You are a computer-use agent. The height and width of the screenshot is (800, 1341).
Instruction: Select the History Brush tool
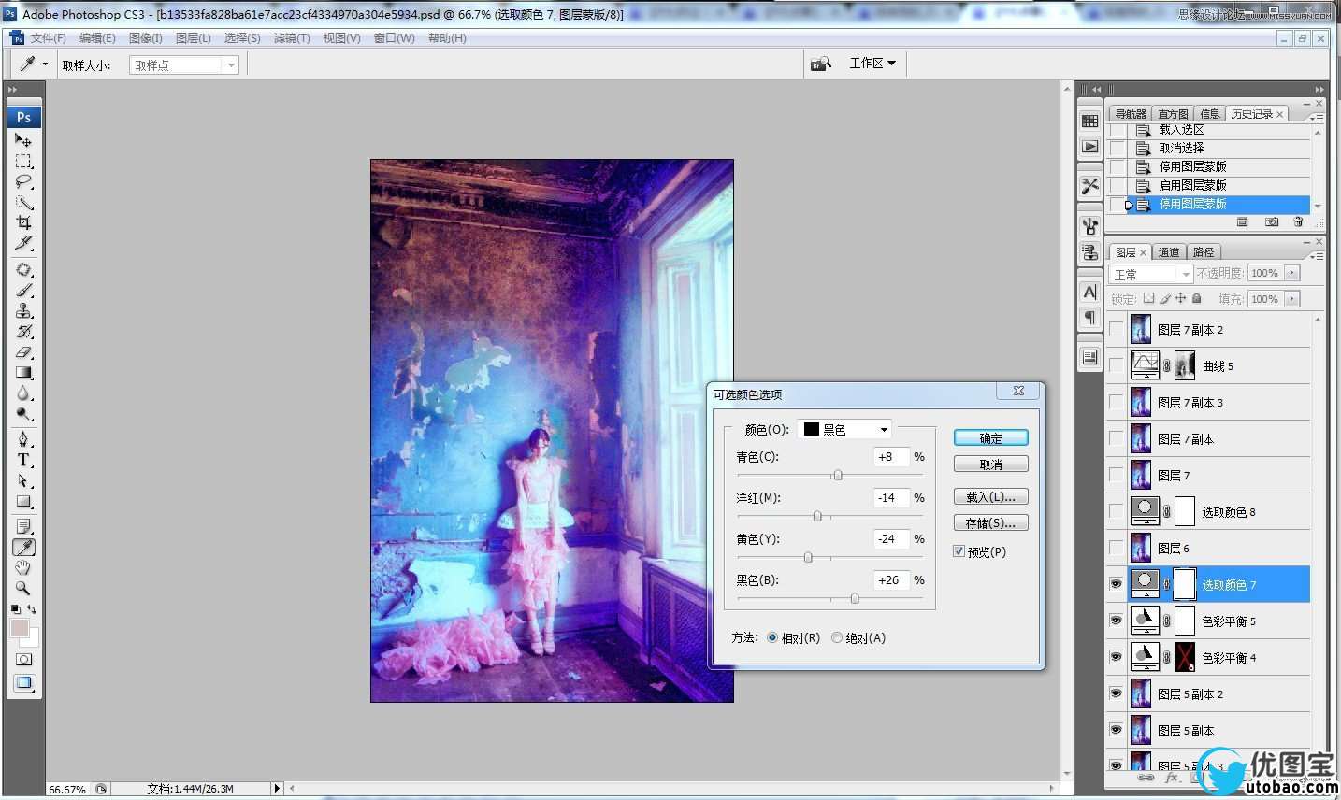(x=23, y=332)
